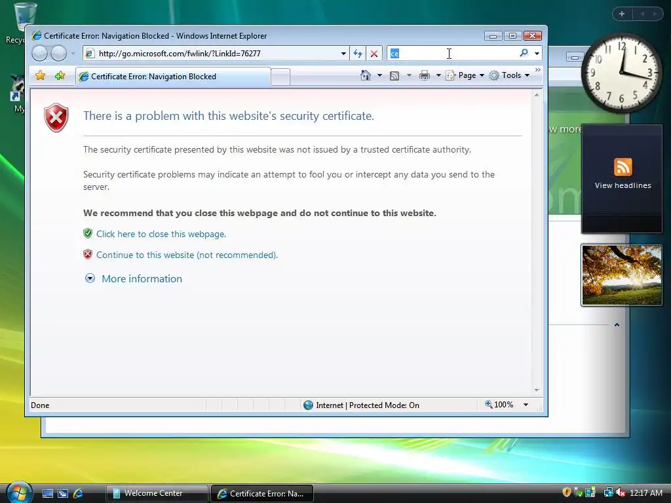Click the RSS icon in headlines gadget

click(623, 167)
